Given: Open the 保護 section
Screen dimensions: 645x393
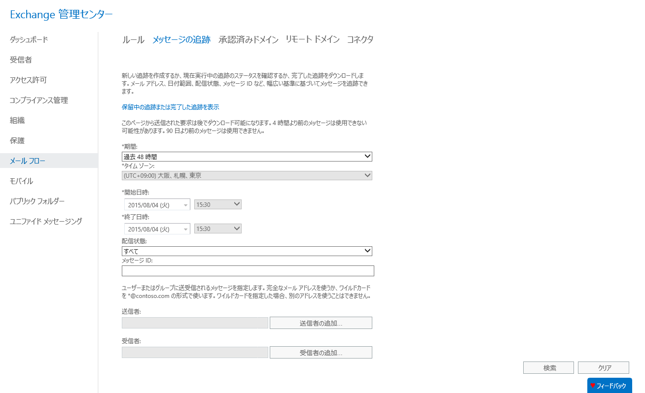Looking at the screenshot, I should 18,140.
